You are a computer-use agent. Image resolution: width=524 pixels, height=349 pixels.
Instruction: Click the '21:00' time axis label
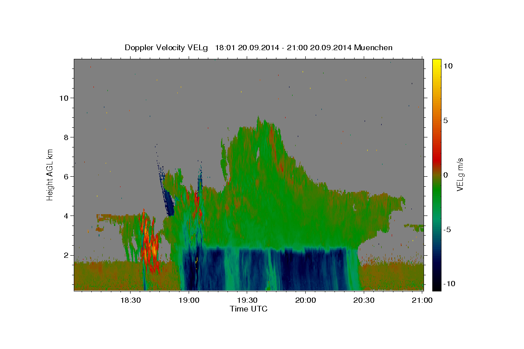(422, 300)
